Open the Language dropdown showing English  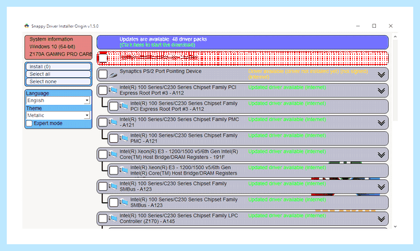[x=58, y=101]
